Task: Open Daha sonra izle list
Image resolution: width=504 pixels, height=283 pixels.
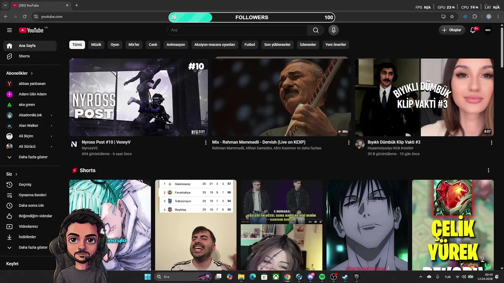Action: 30,206
